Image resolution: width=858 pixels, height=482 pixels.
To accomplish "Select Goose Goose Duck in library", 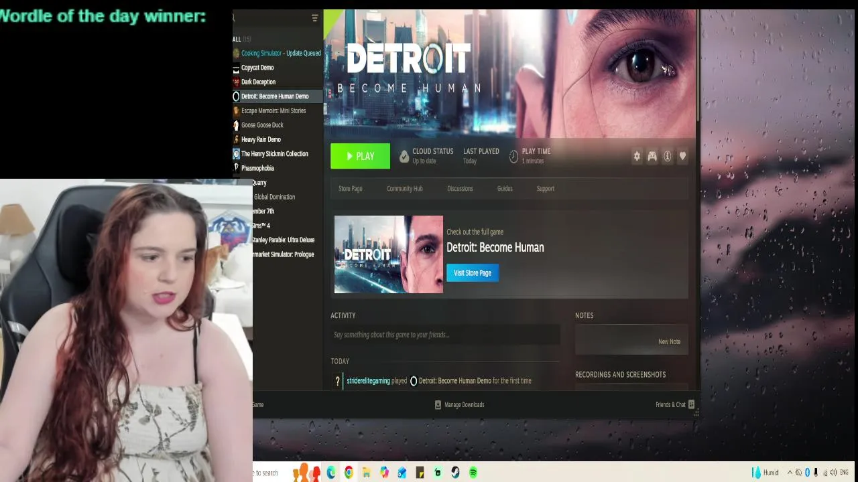I will point(262,125).
